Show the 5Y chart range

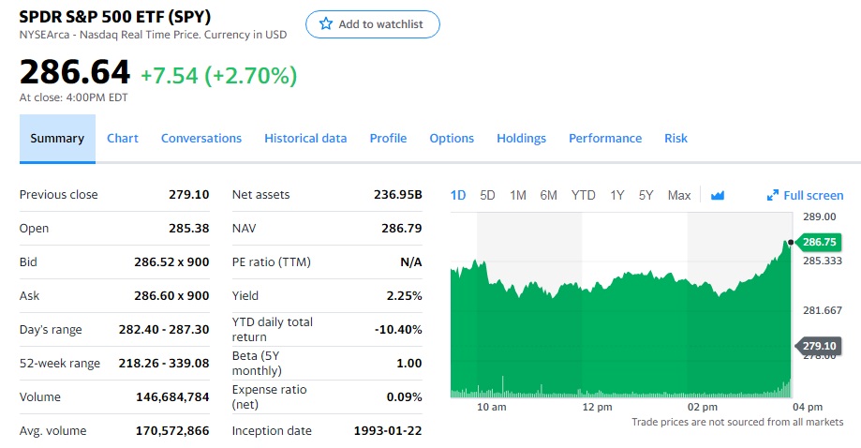[646, 195]
